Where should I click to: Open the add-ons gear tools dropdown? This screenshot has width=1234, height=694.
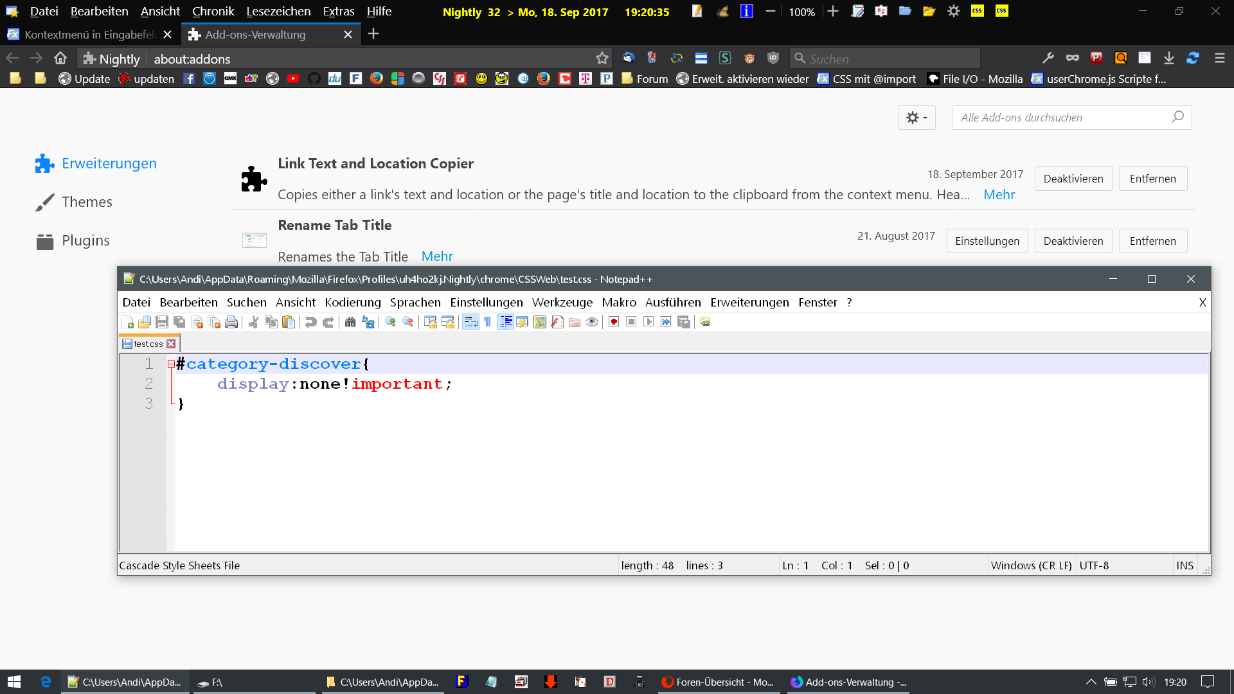coord(917,118)
